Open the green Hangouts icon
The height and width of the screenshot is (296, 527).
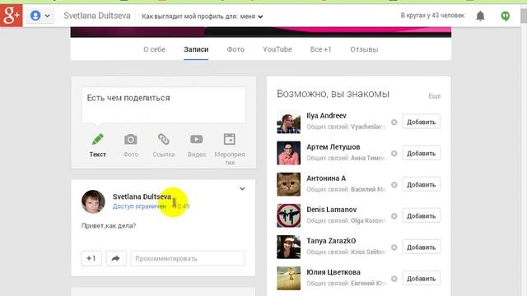505,16
